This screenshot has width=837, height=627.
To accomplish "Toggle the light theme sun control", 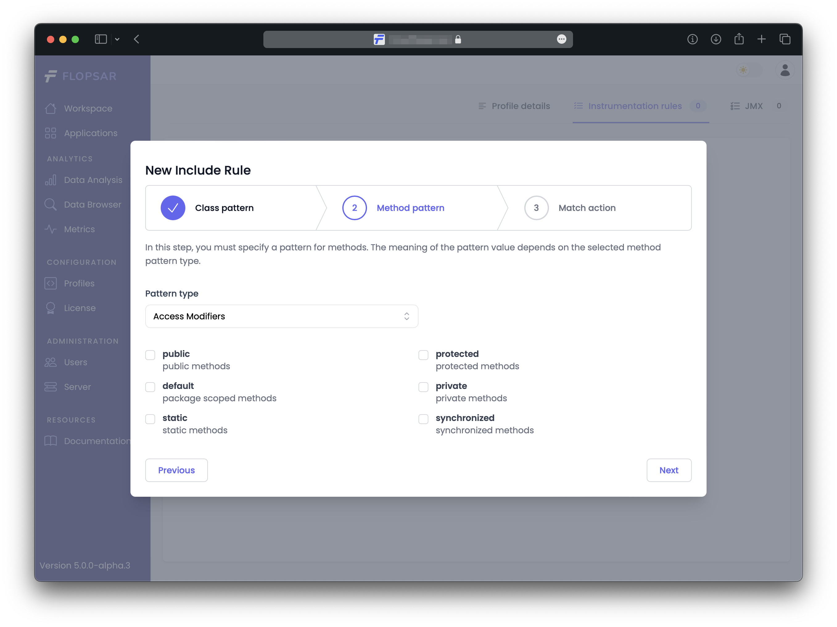I will coord(743,70).
